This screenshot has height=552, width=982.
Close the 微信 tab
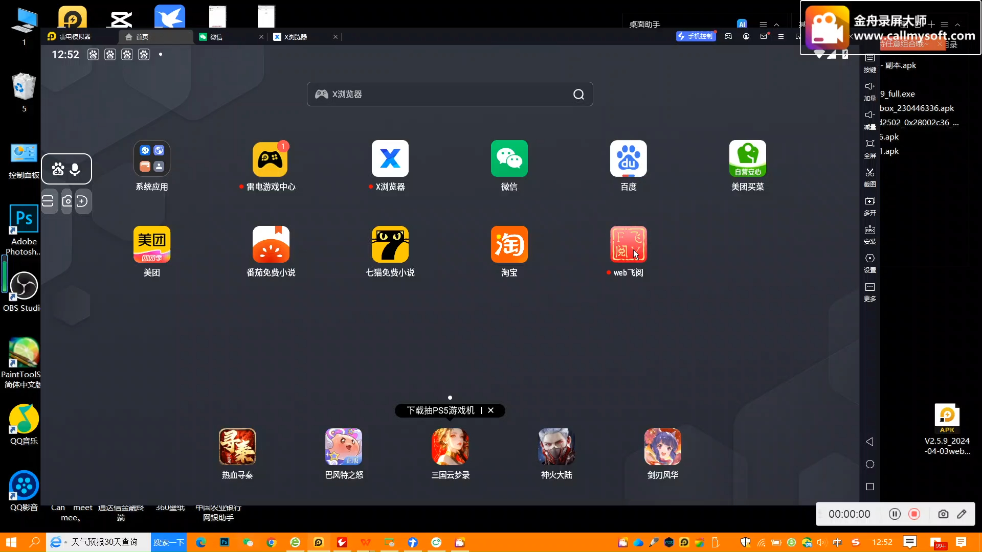(261, 37)
